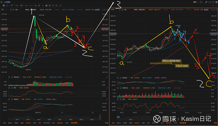Screen dimensions: 218x126
Task: Pick the trend line drawing tool
Action: pyautogui.click(x=7, y=5)
